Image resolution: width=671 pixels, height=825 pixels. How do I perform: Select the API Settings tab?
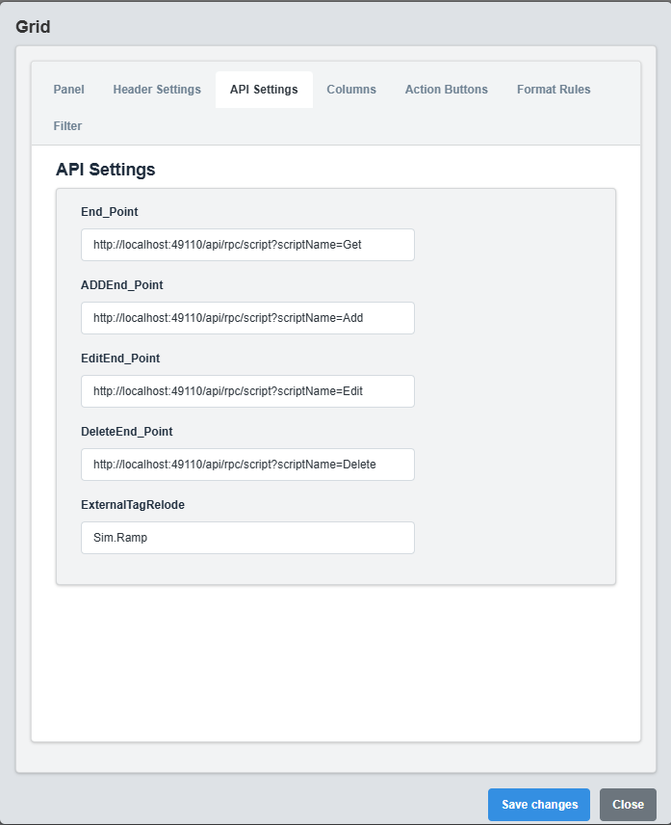pos(264,89)
